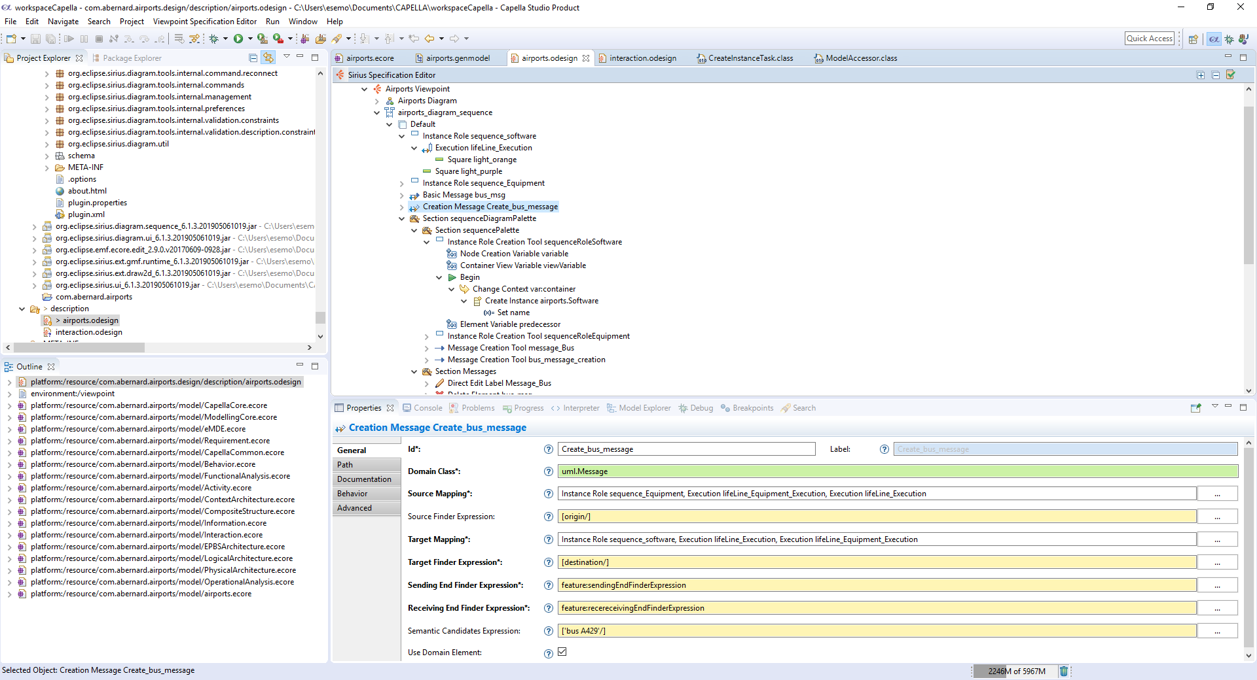Expand Message Creation Tool message_Bus node
This screenshot has height=680, width=1257.
[427, 348]
